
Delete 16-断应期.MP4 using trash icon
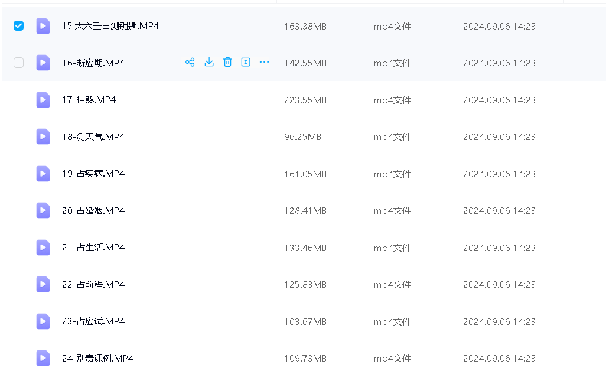pyautogui.click(x=227, y=62)
